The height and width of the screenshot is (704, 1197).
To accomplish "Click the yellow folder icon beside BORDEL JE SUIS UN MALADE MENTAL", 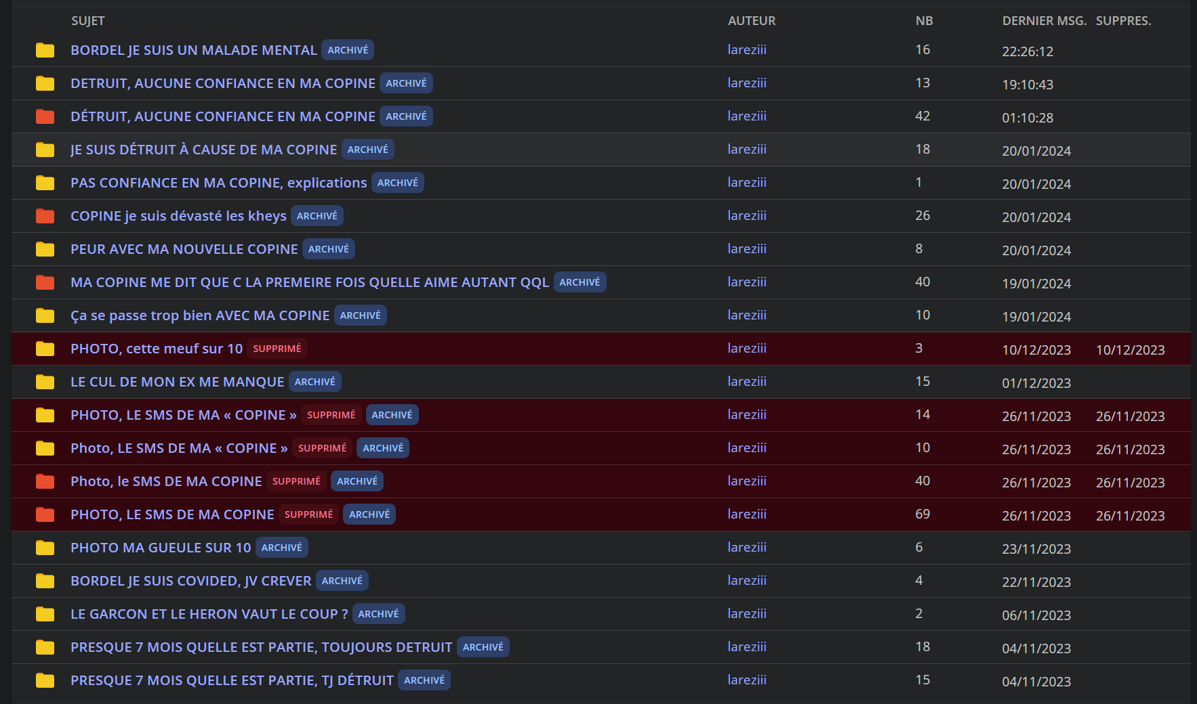I will point(45,50).
